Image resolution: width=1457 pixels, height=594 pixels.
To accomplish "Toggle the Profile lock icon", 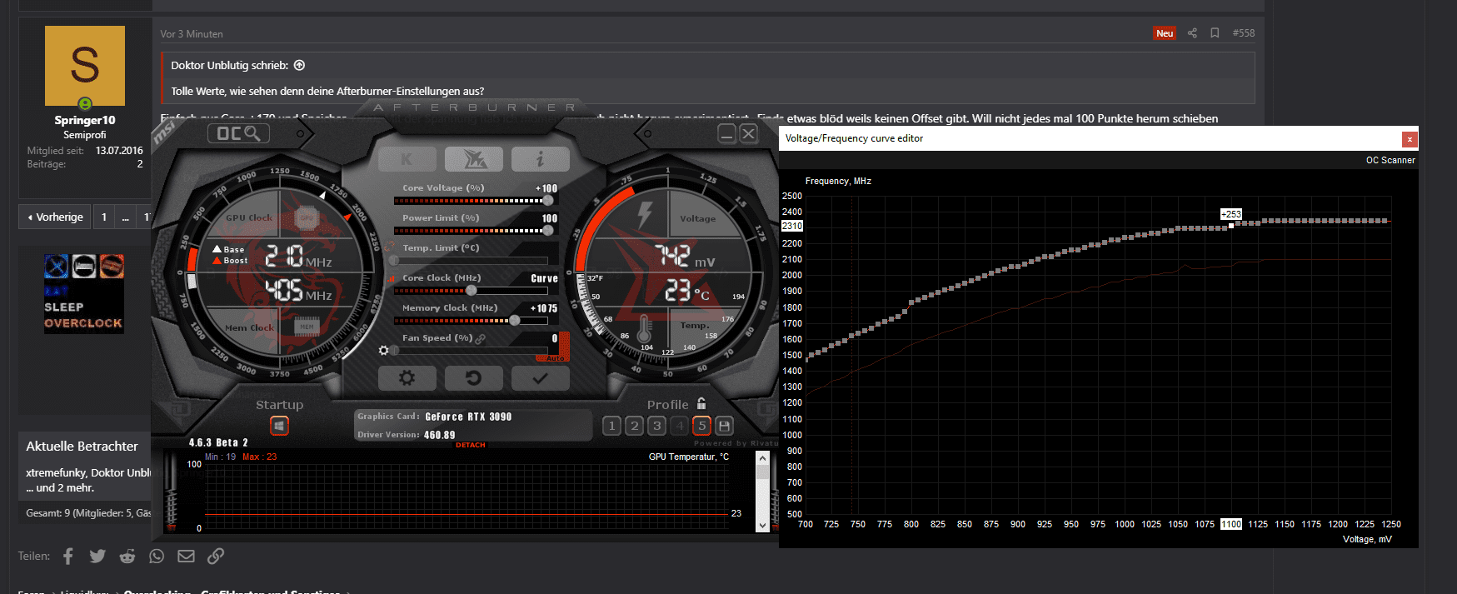I will tap(701, 403).
